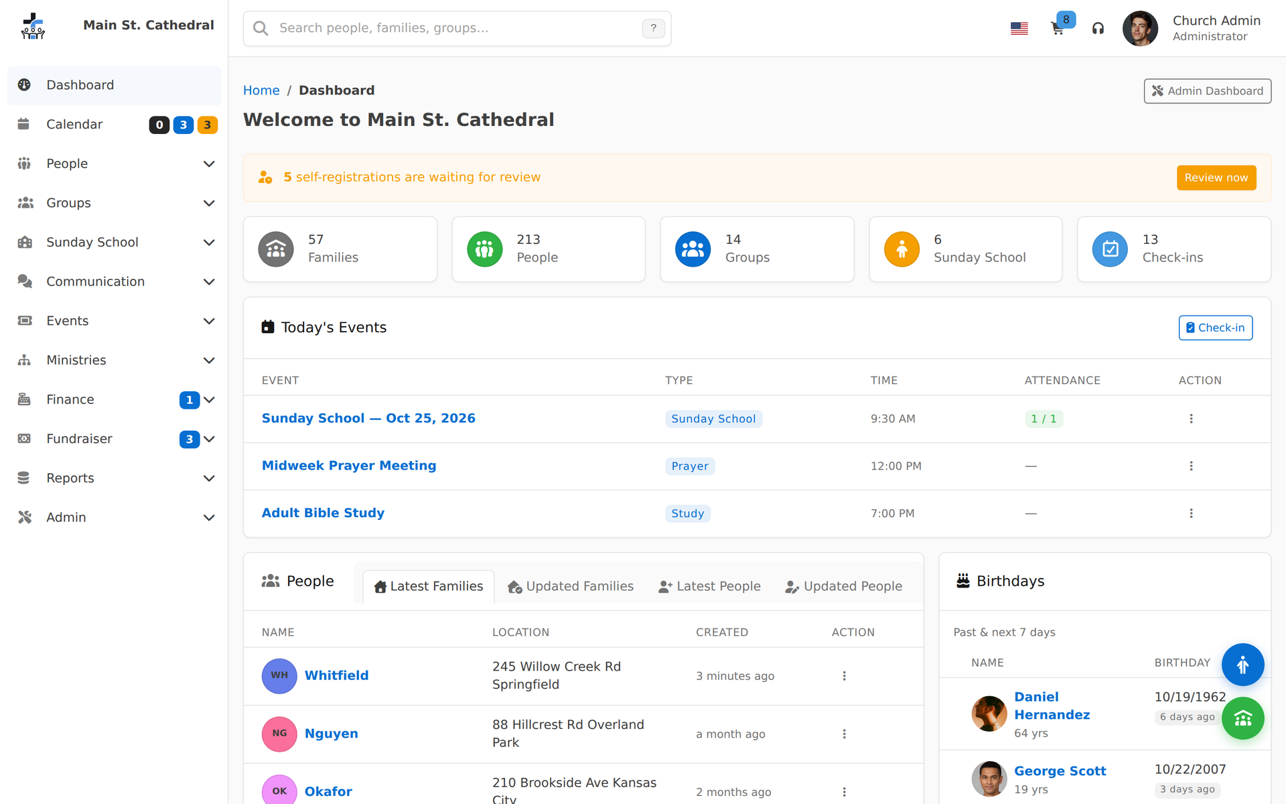The image size is (1286, 804).
Task: Click the Families stat icon
Action: point(276,249)
